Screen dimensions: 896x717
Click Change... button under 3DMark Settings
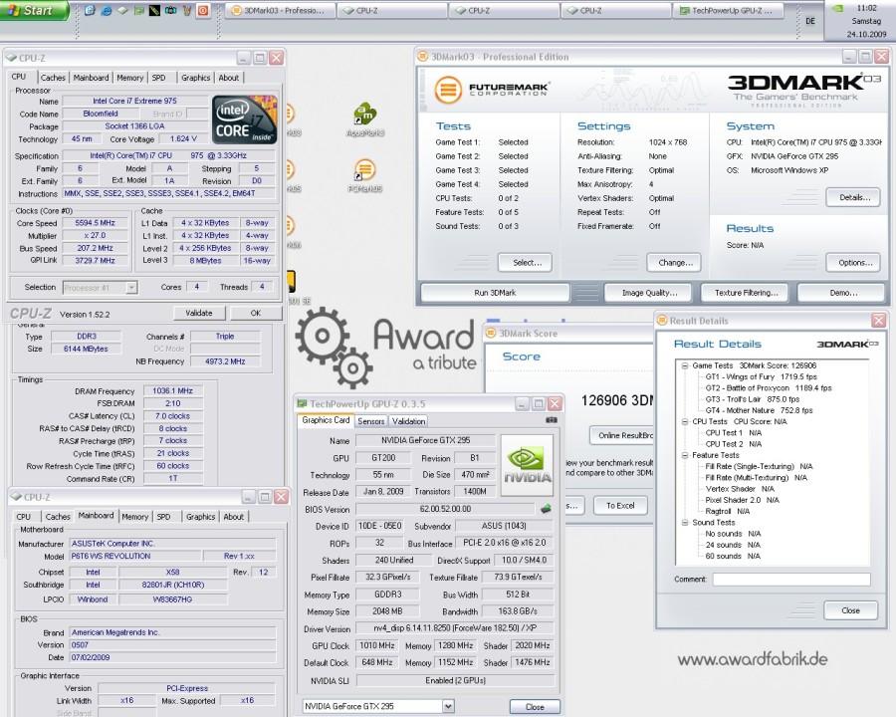pyautogui.click(x=674, y=263)
